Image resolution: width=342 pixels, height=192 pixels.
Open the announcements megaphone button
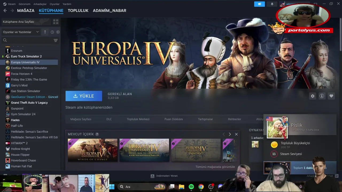[x=259, y=4]
